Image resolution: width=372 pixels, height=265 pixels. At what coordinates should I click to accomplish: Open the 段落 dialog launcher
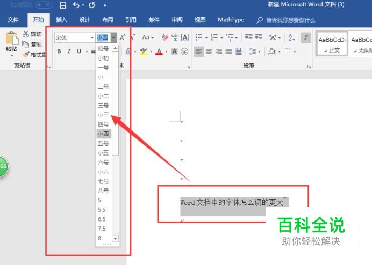(309, 67)
